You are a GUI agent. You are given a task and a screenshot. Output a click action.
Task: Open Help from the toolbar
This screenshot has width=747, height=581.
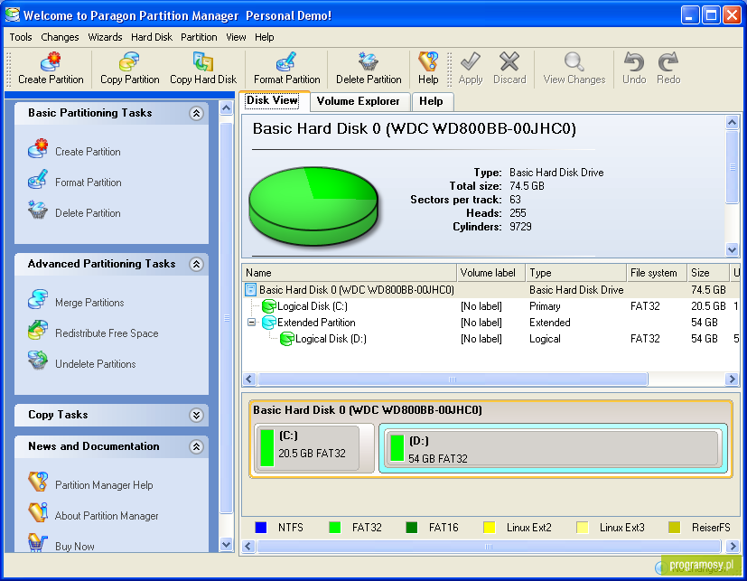click(x=428, y=69)
